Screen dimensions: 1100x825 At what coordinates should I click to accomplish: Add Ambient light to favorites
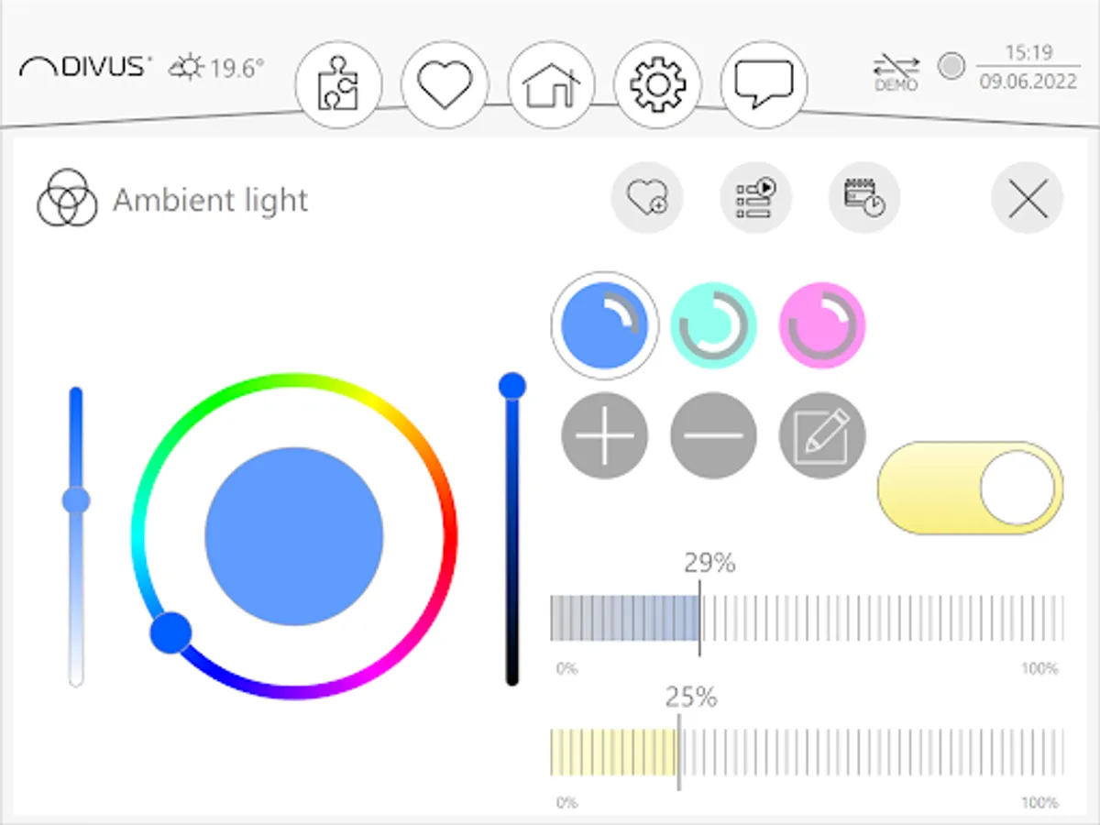coord(647,197)
